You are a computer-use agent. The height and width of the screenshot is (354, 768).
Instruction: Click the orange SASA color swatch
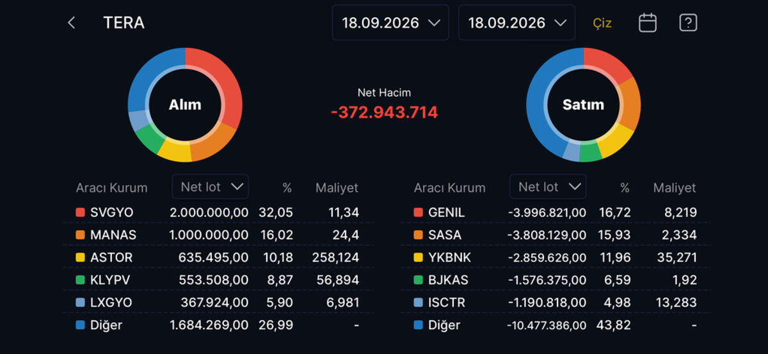coord(418,235)
